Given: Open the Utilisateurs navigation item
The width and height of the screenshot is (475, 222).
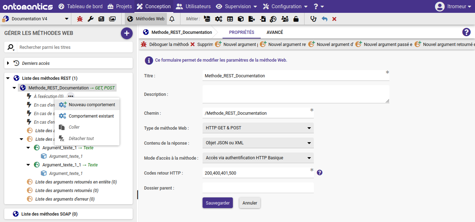Looking at the screenshot, I should point(193,6).
